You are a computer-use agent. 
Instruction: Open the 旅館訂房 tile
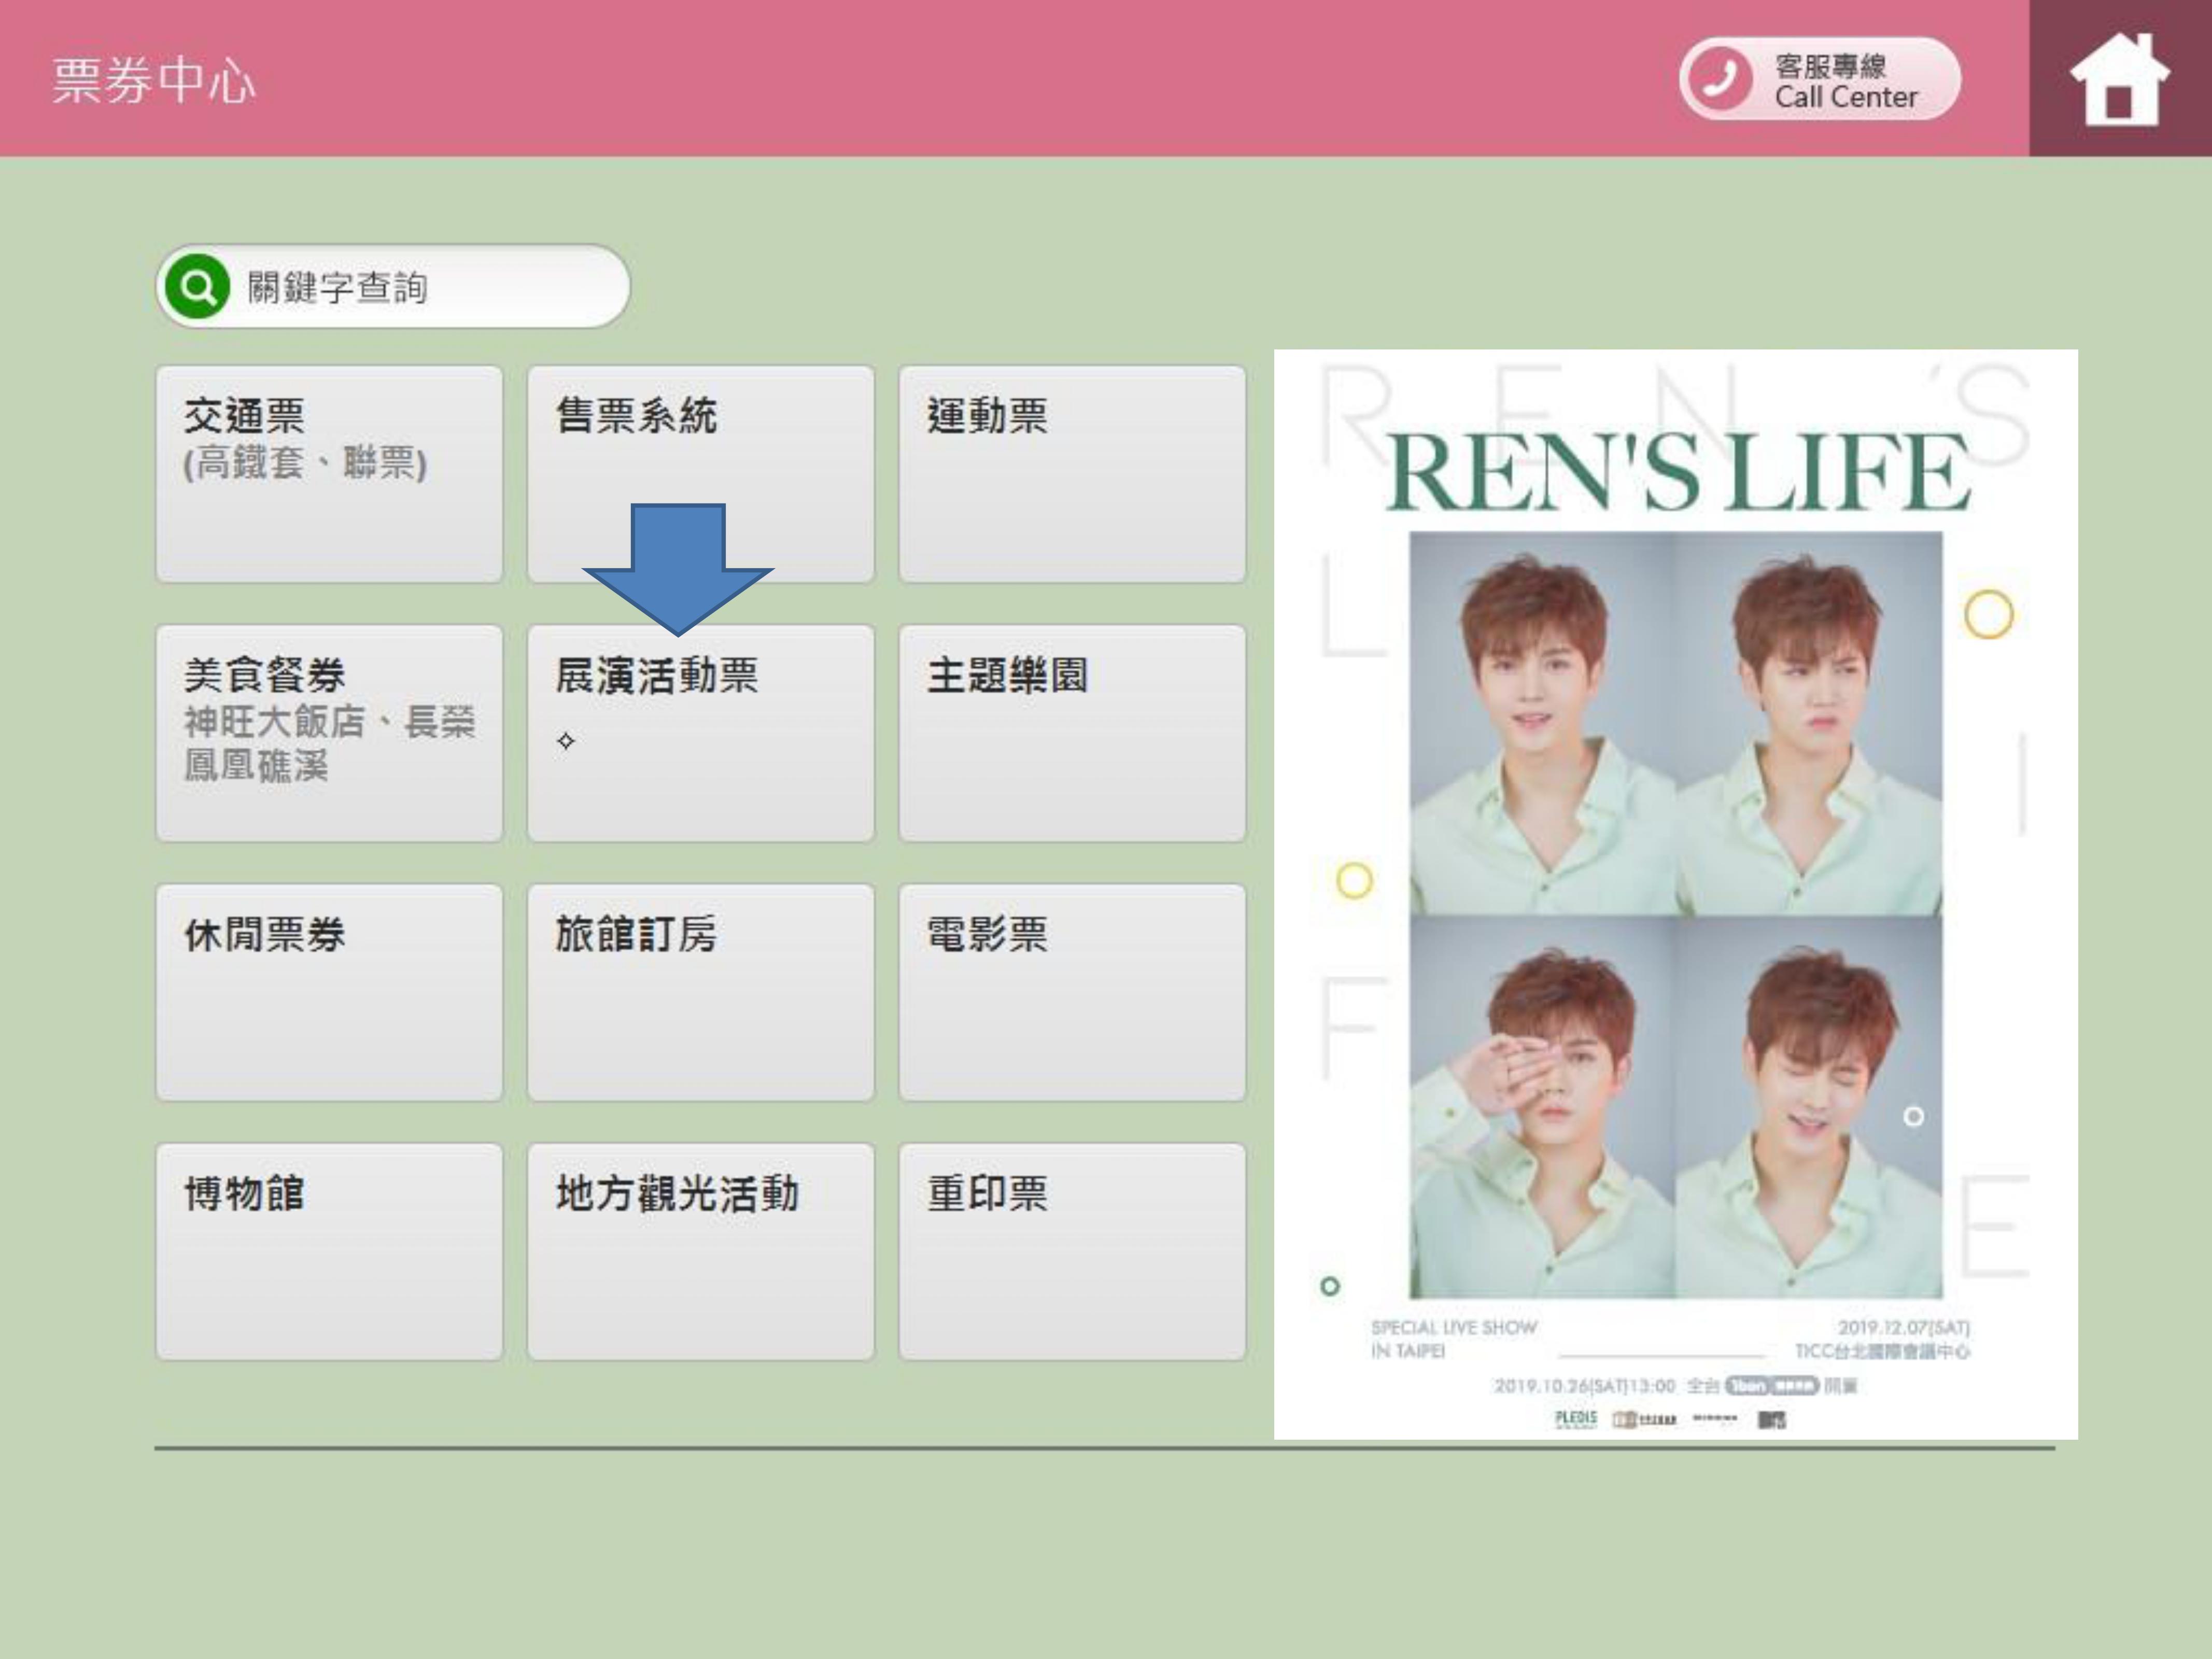[x=701, y=993]
